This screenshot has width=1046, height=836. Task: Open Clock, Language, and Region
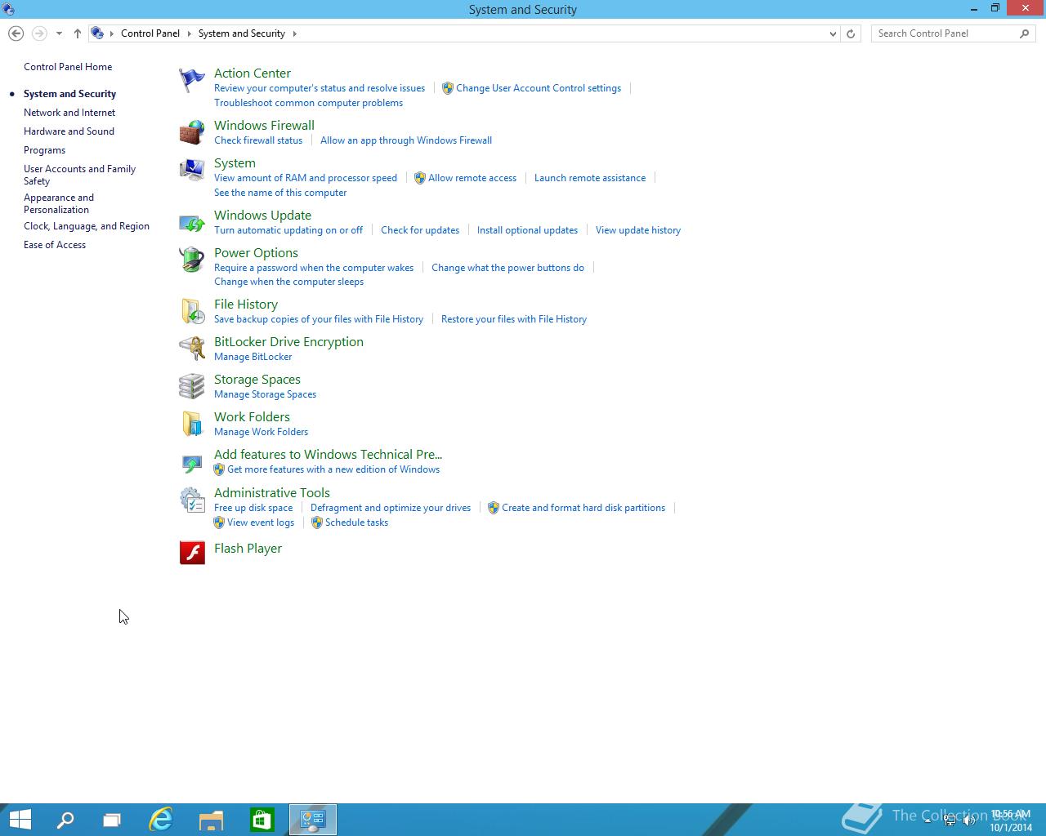point(87,226)
